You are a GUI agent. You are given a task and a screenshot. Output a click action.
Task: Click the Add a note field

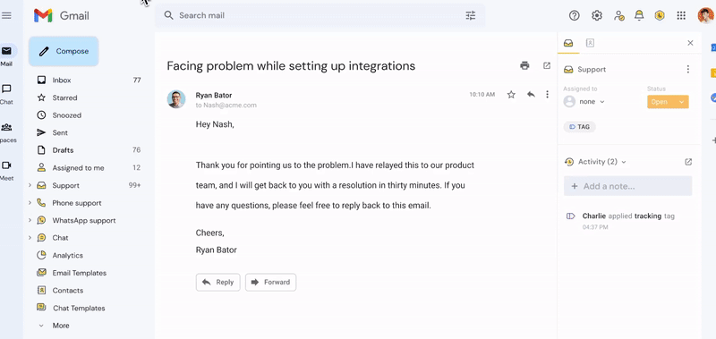pyautogui.click(x=628, y=186)
